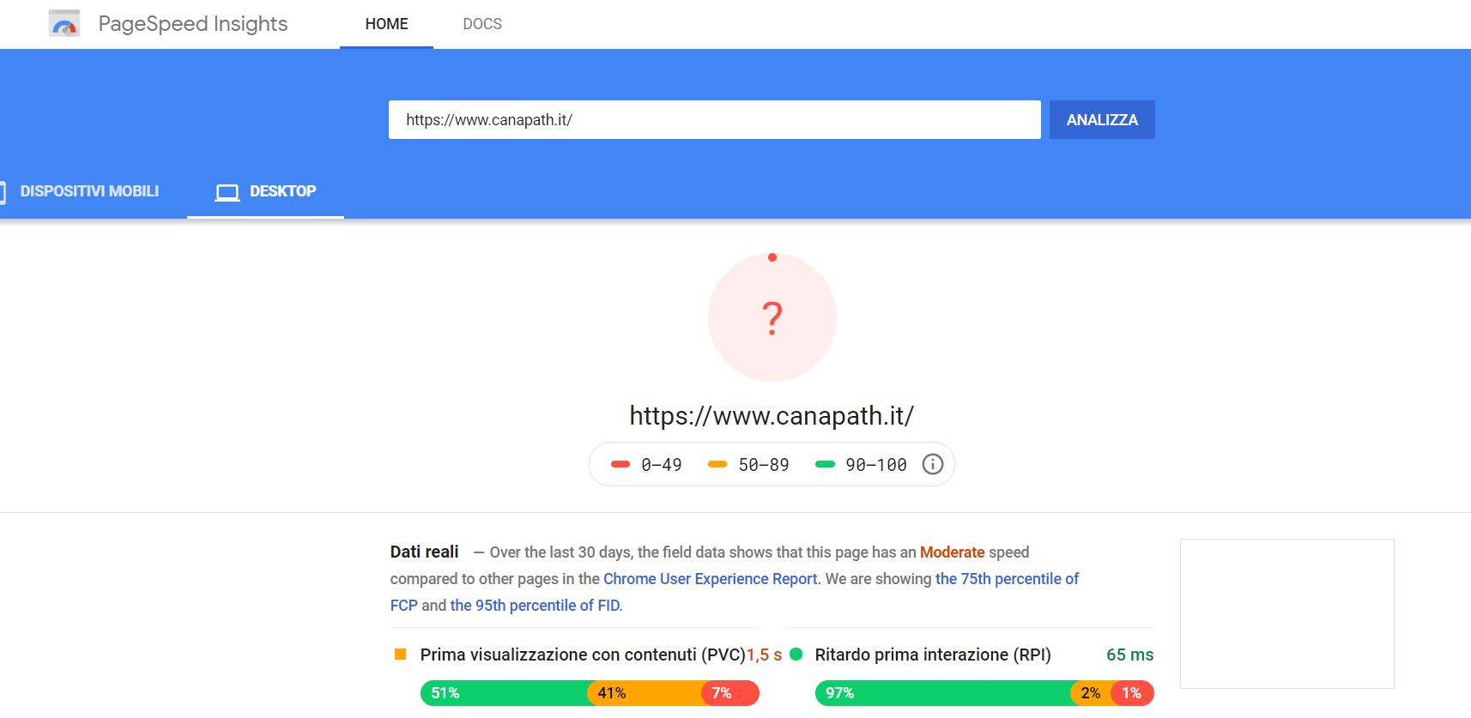1471x718 pixels.
Task: Click the question mark score gauge
Action: (772, 317)
